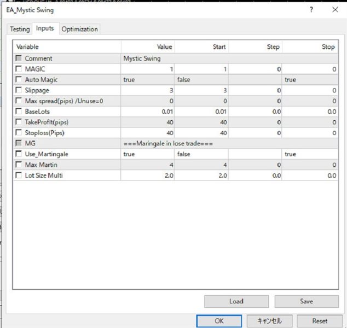Select the TakeProfit(pips) Step cell
This screenshot has width=347, height=328.
[x=255, y=122]
